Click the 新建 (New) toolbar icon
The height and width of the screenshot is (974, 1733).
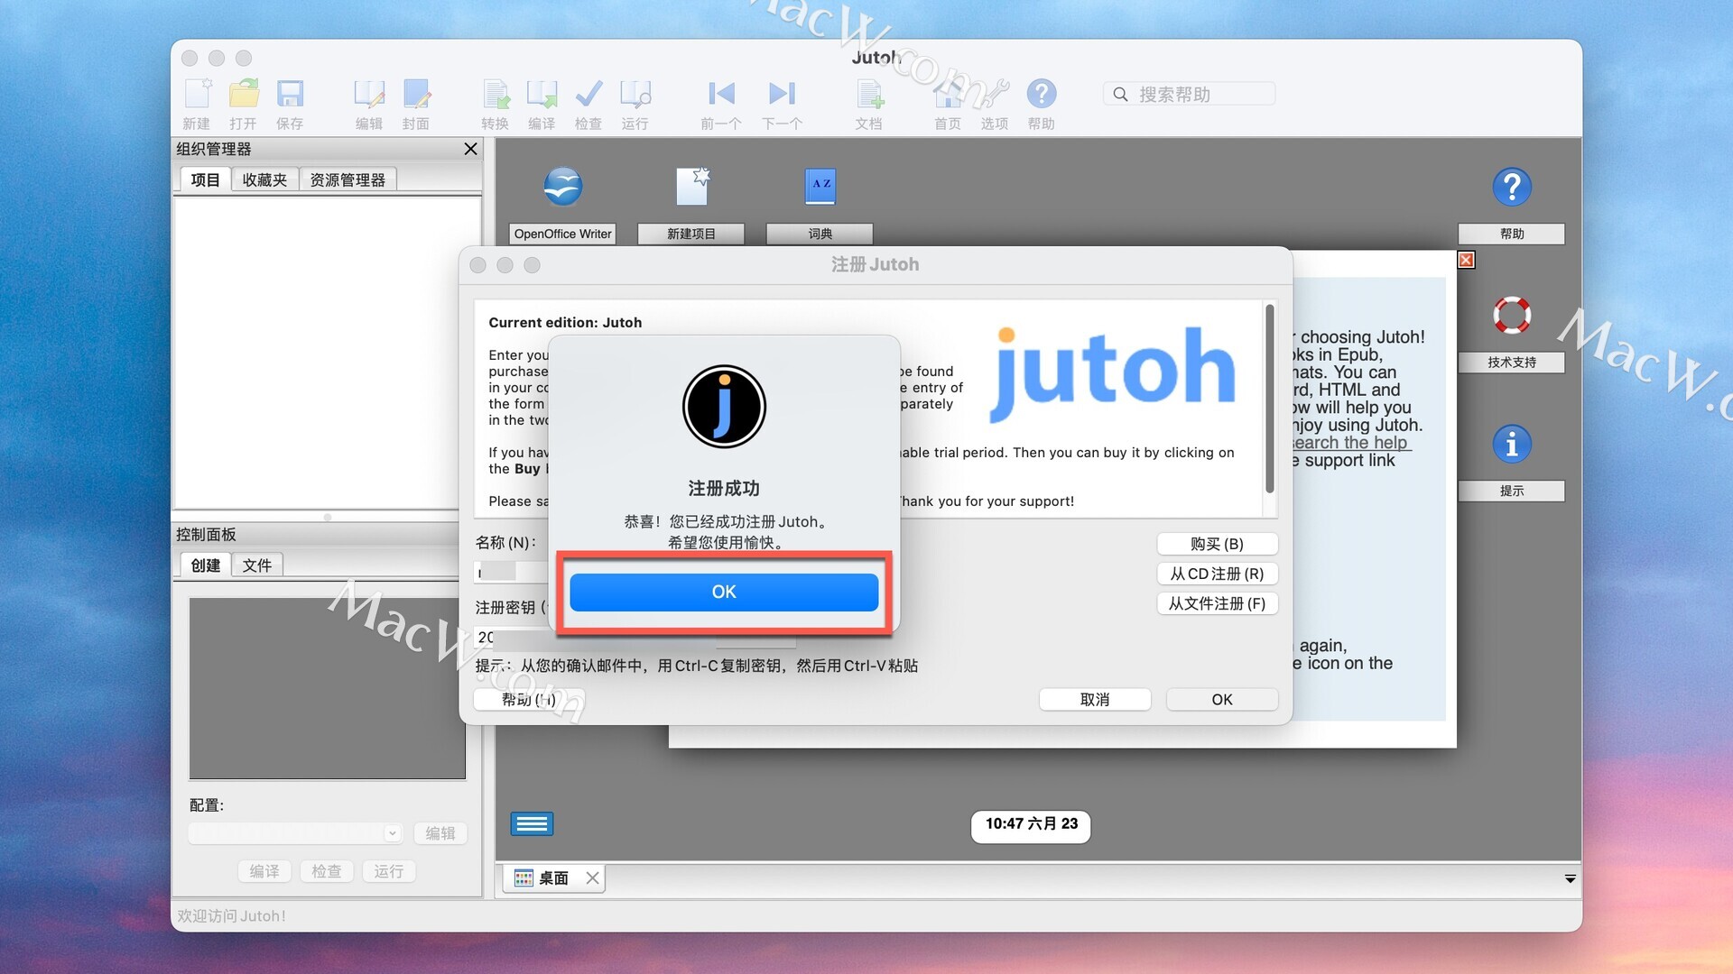tap(197, 94)
